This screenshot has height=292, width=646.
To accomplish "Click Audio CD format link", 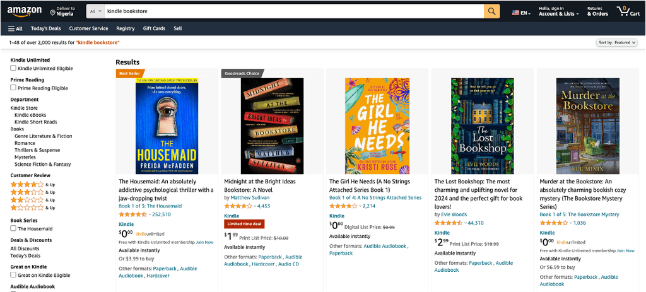I will coord(288,264).
